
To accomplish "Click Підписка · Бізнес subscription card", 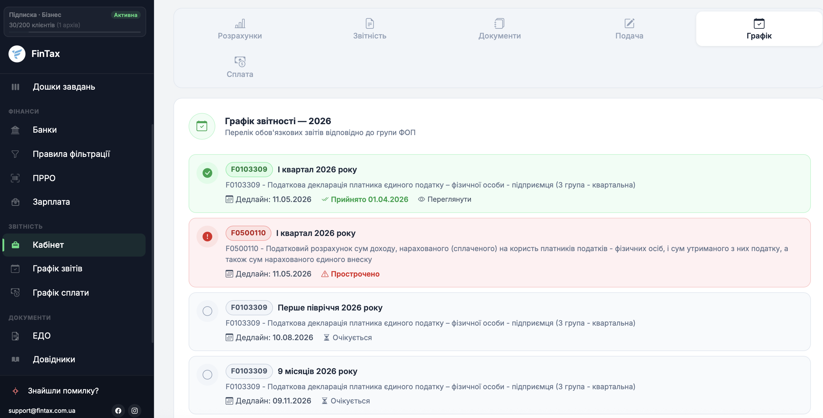I will point(75,22).
